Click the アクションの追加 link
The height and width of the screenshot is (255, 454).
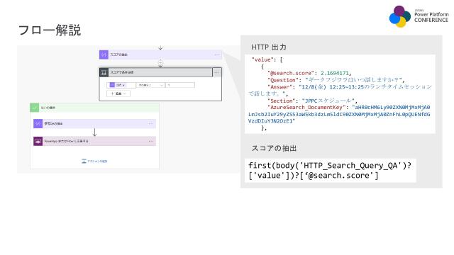coord(94,161)
